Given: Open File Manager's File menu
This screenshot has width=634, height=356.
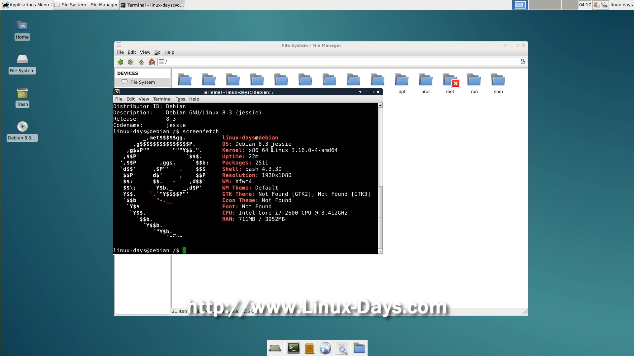Looking at the screenshot, I should pos(120,52).
